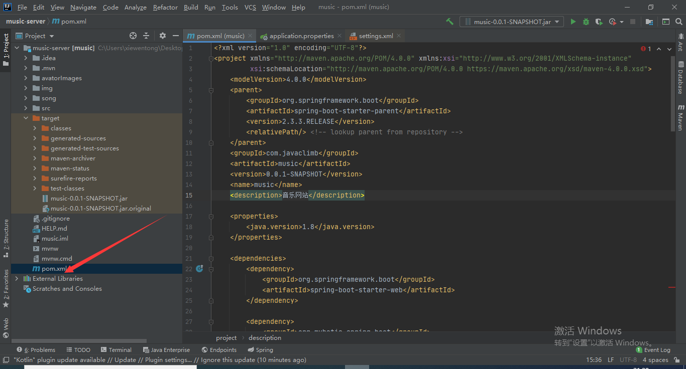The image size is (686, 369).
Task: Click the gutter icon at line 22
Action: [x=199, y=269]
